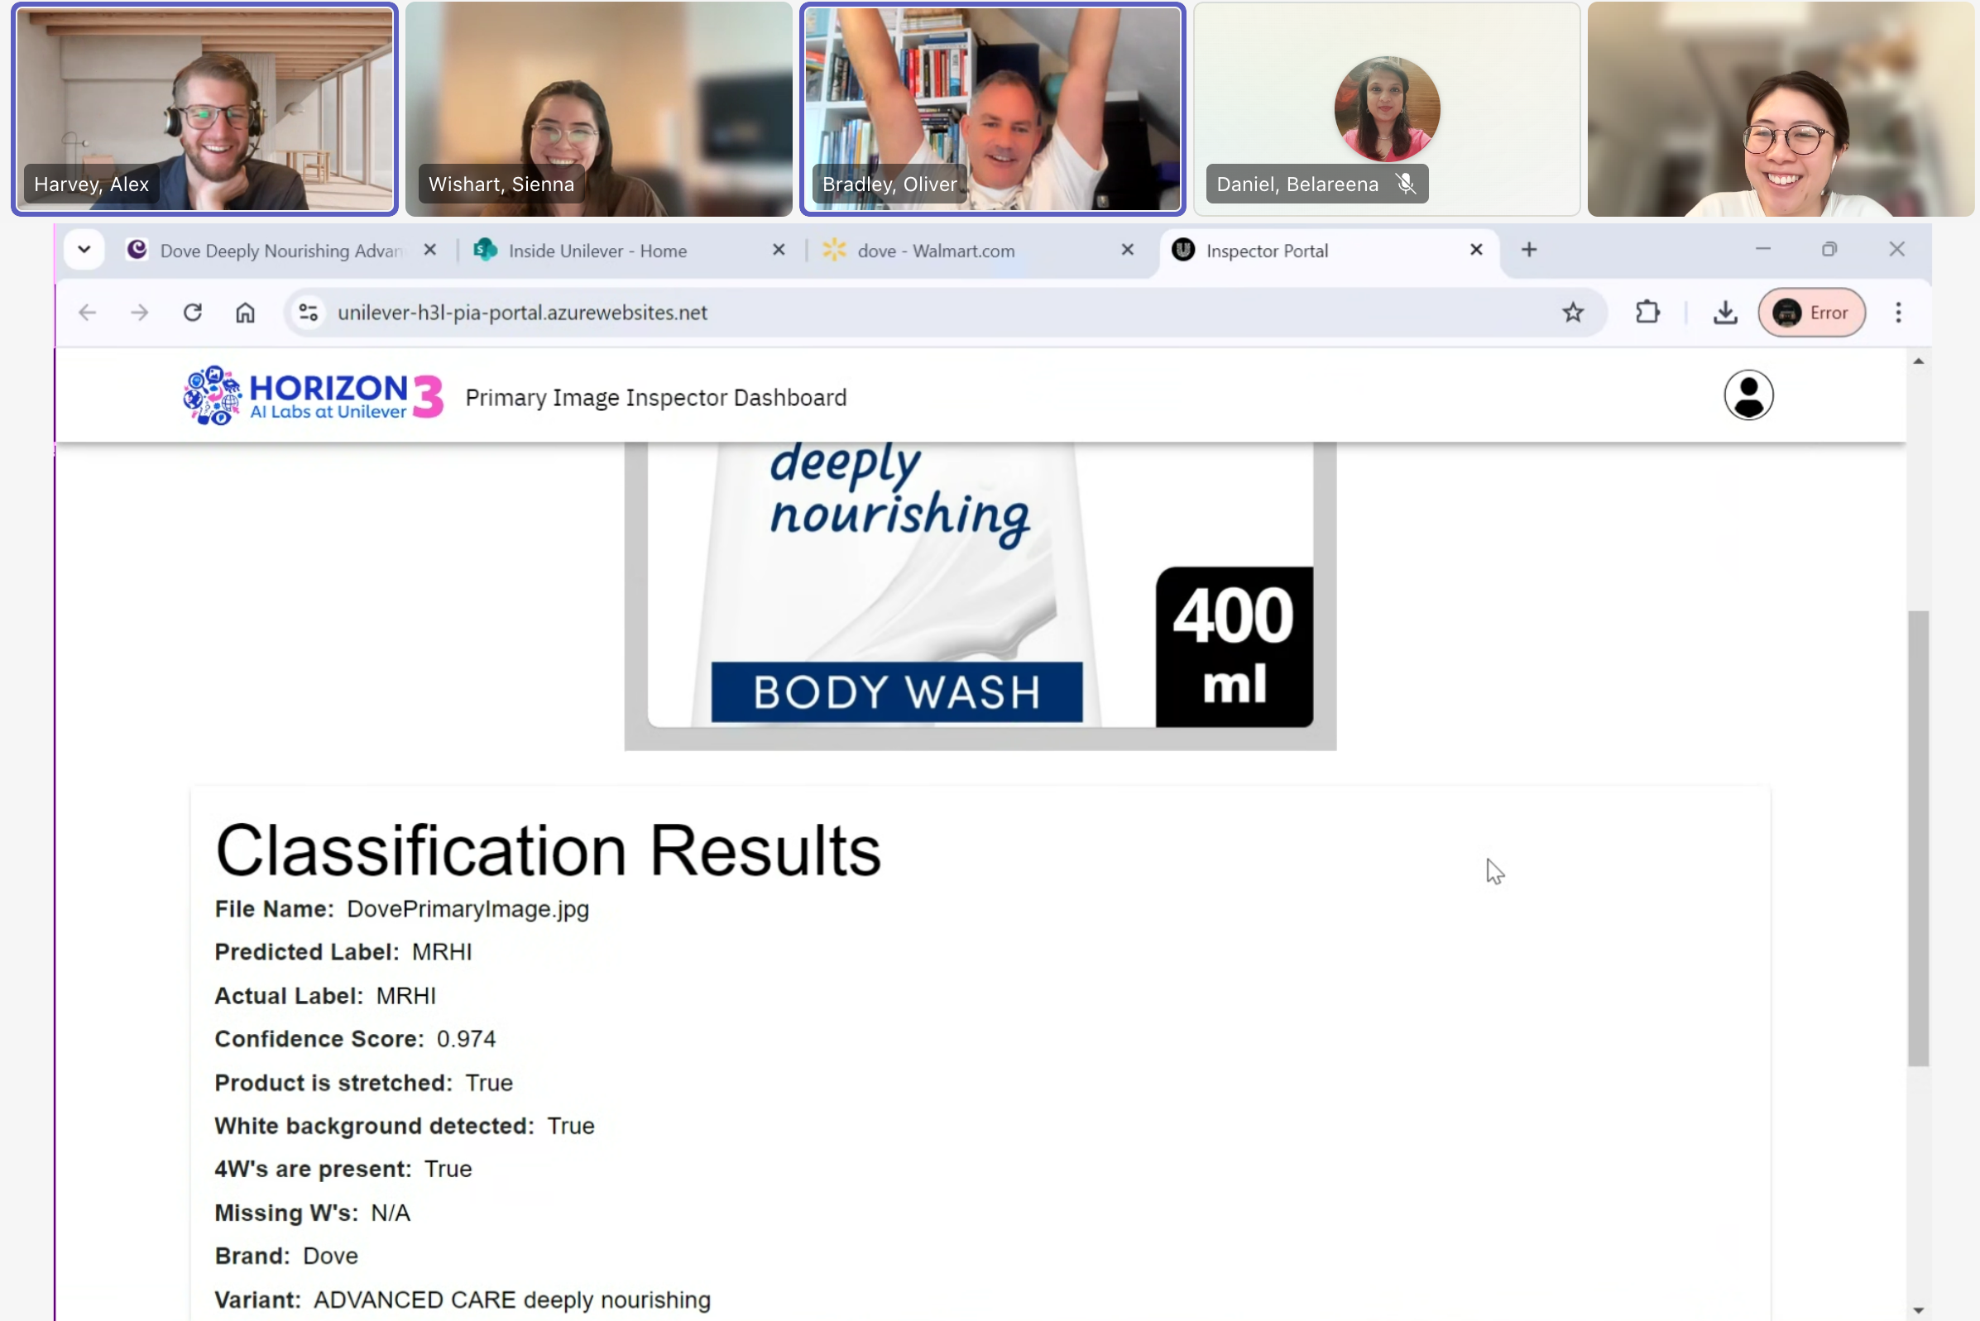Image resolution: width=1980 pixels, height=1321 pixels.
Task: Click the Actual Label value MRHI
Action: tap(406, 996)
